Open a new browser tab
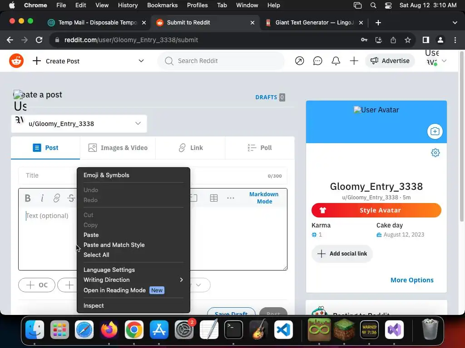The height and width of the screenshot is (348, 465). click(378, 23)
